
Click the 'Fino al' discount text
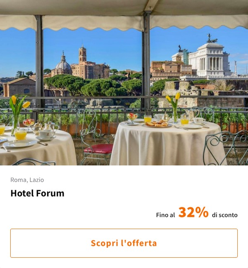(165, 215)
